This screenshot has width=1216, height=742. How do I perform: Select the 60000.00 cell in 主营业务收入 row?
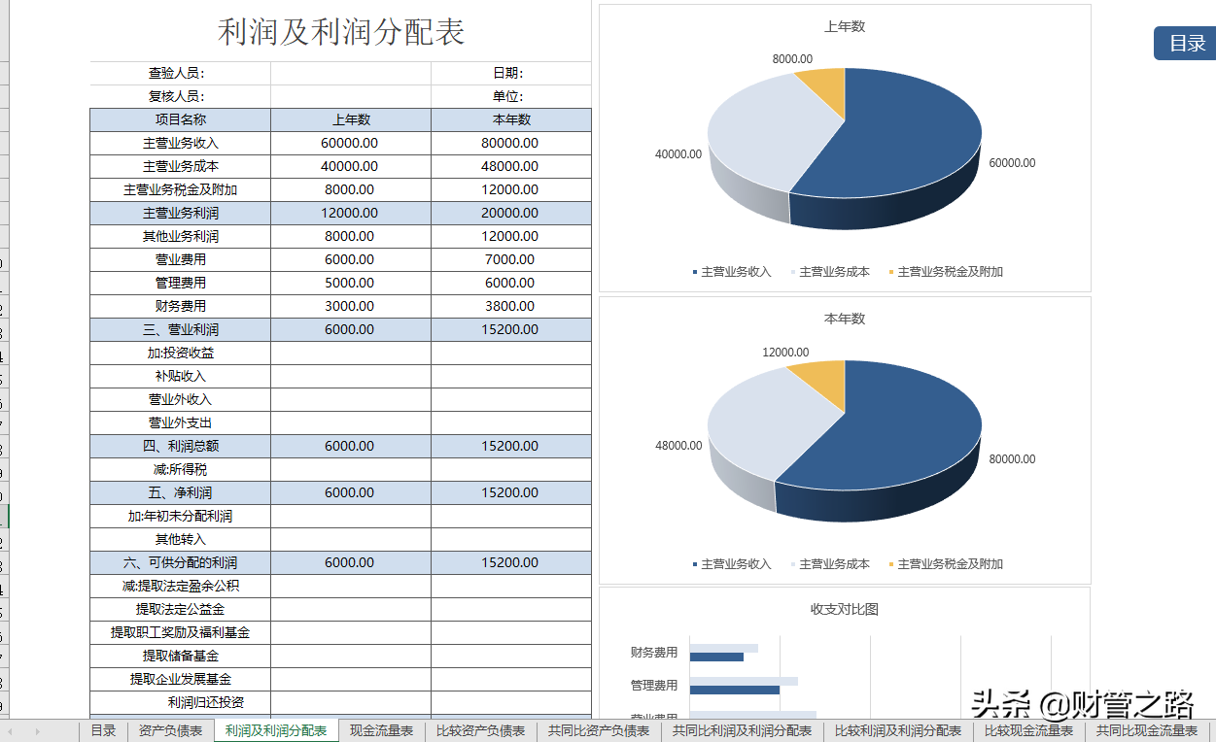(351, 143)
